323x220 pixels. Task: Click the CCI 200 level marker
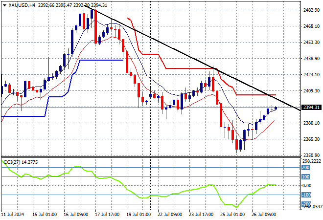[306, 168]
